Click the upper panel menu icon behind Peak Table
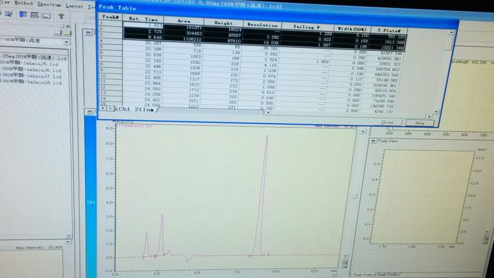Screen dimensions: 494x278 click(x=88, y=33)
